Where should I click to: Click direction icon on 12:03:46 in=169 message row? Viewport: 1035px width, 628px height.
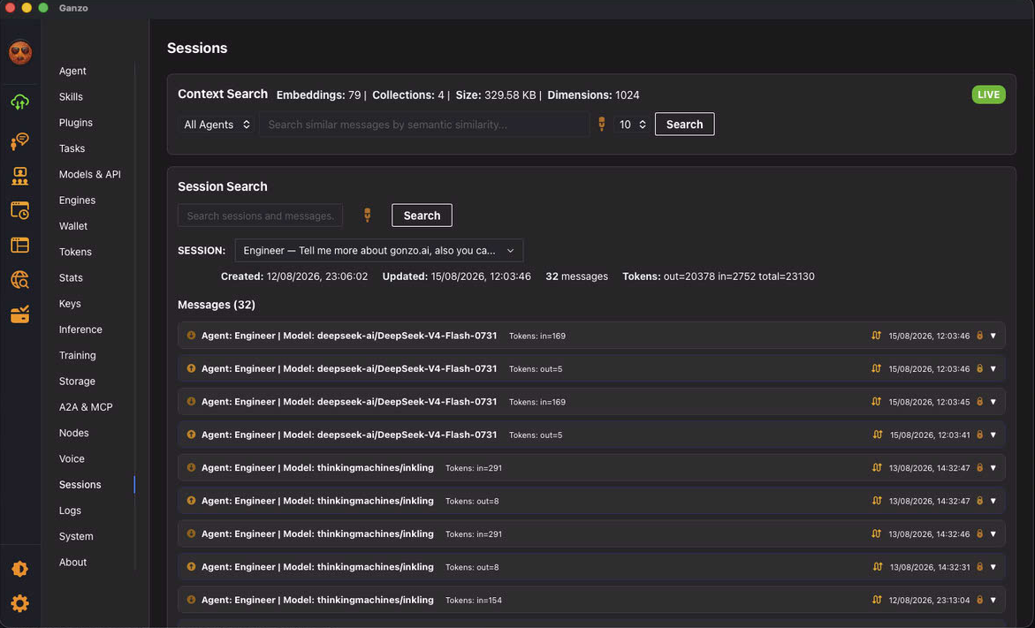coord(191,335)
